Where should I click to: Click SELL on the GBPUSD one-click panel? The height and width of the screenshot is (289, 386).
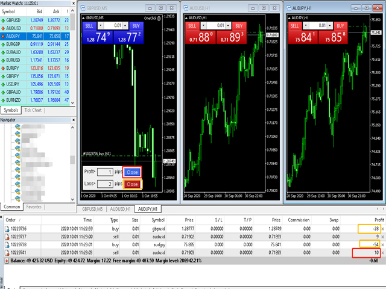[x=89, y=26]
